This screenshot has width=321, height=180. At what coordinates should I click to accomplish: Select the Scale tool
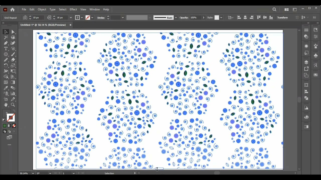coord(13,65)
